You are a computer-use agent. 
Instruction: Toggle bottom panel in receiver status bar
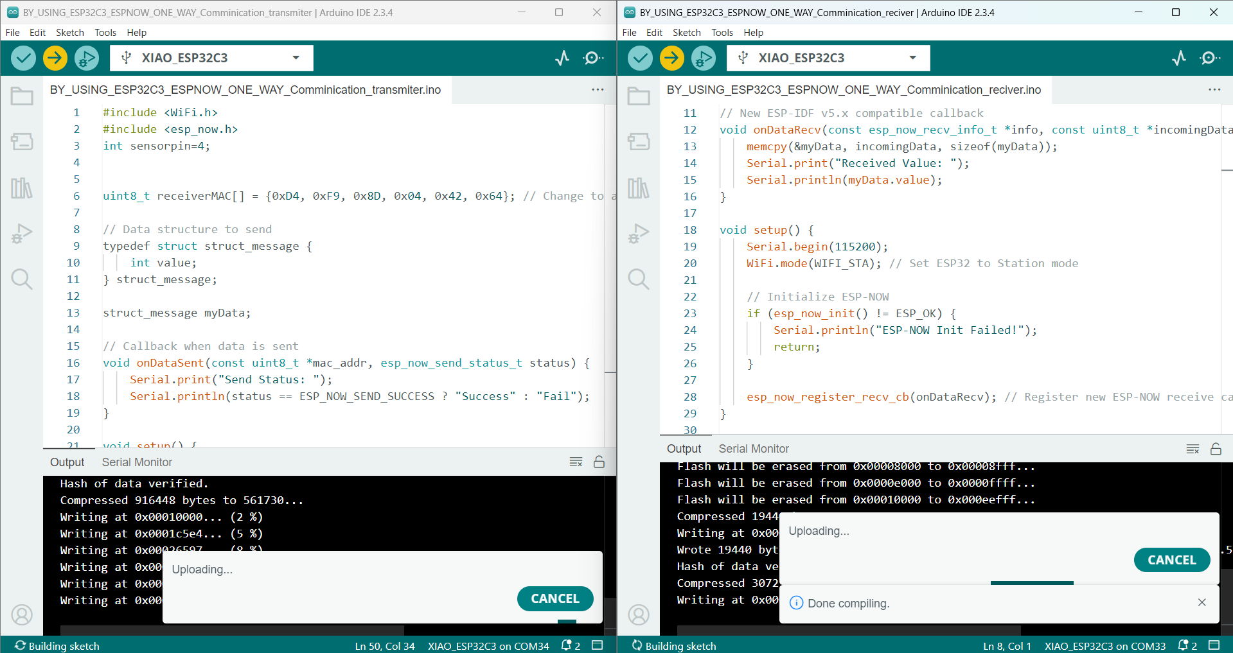(x=1214, y=645)
